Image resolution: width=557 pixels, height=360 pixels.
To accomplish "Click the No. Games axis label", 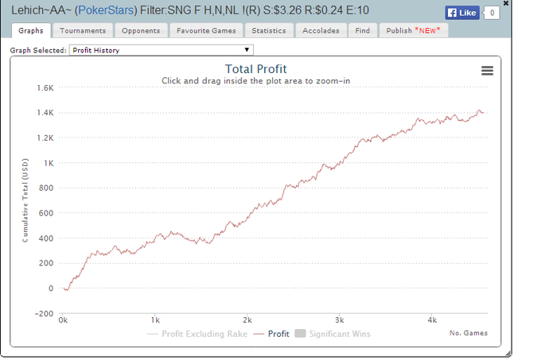I will pos(469,333).
